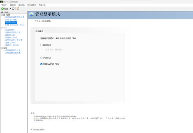193x133 pixels.
Task: Click the 后退 text label
Action: (x=6, y=9)
